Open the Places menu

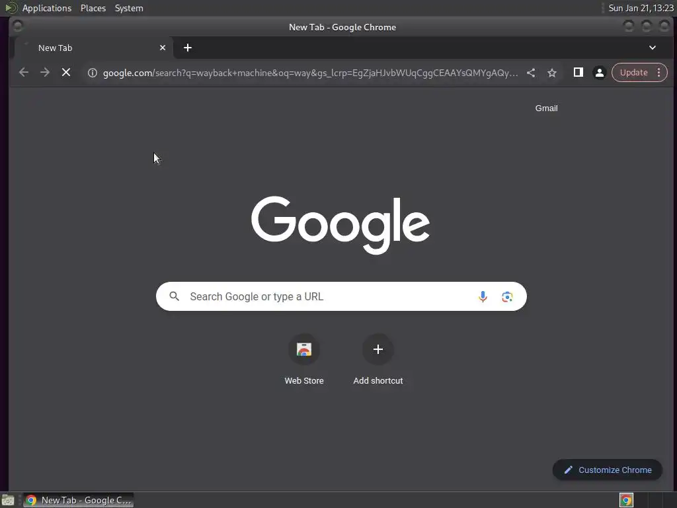coord(93,8)
